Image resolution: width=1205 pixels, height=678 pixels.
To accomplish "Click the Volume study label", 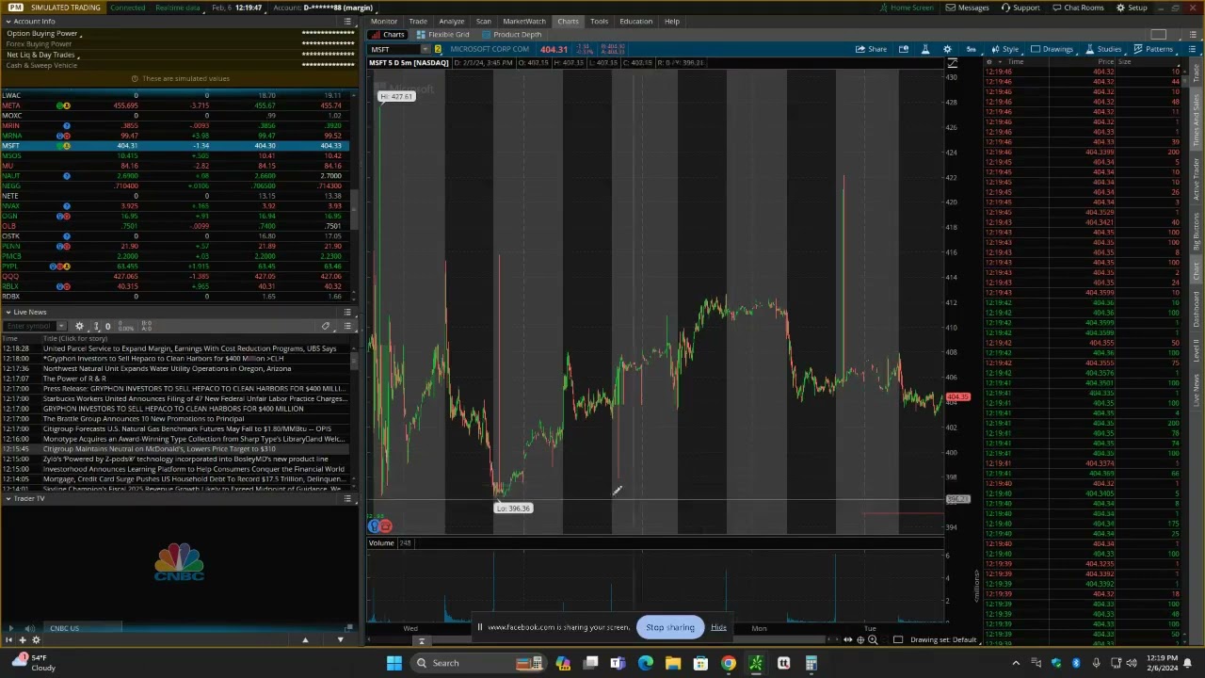I will point(381,543).
